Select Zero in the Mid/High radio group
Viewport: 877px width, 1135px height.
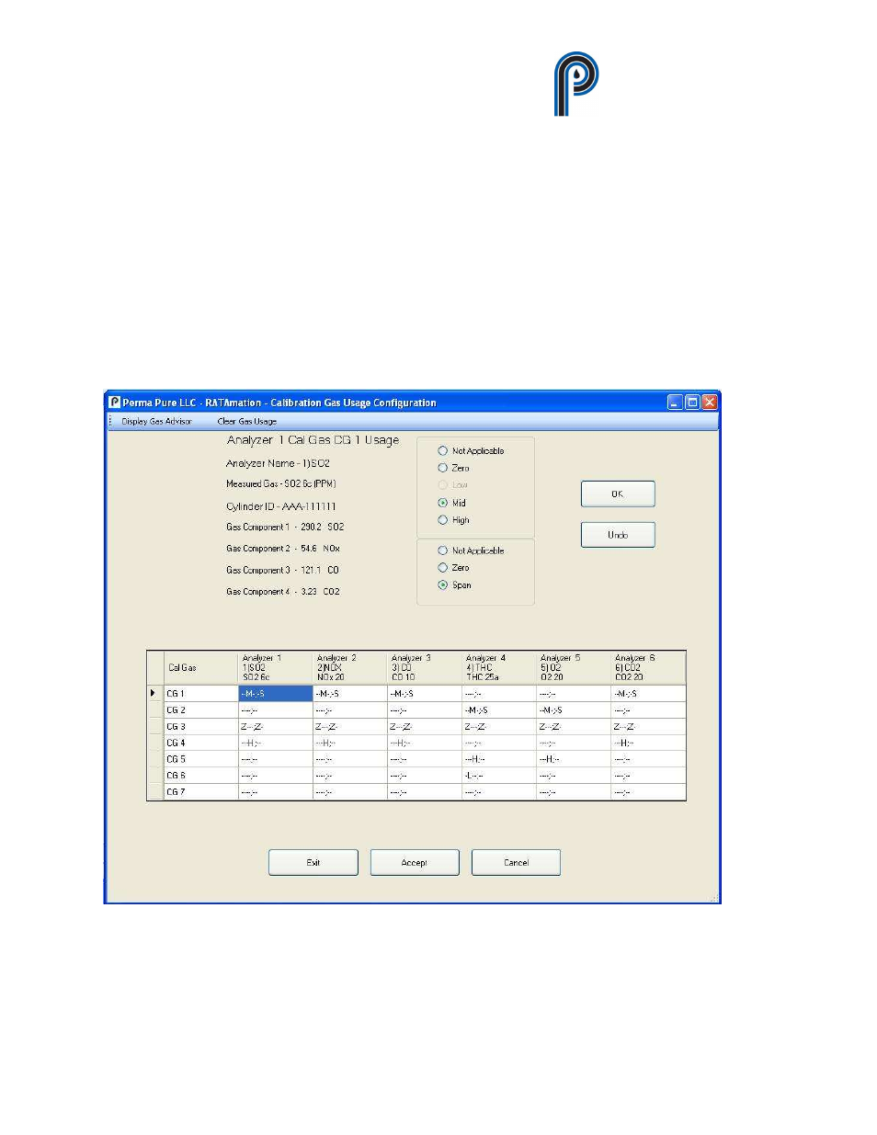[x=453, y=468]
